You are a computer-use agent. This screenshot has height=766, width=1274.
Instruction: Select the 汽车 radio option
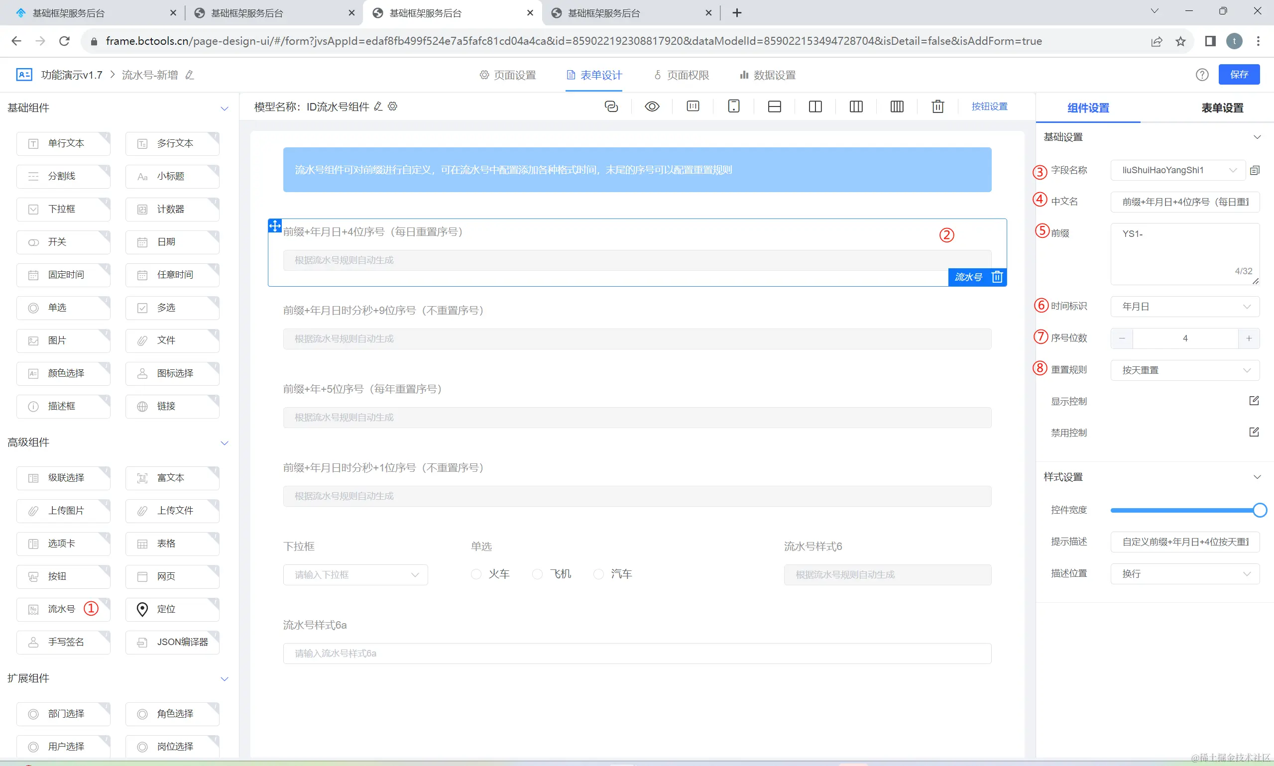pos(598,574)
